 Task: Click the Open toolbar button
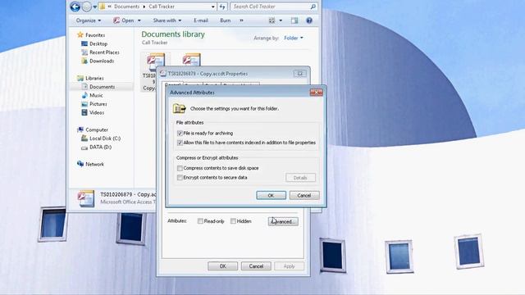[x=124, y=20]
